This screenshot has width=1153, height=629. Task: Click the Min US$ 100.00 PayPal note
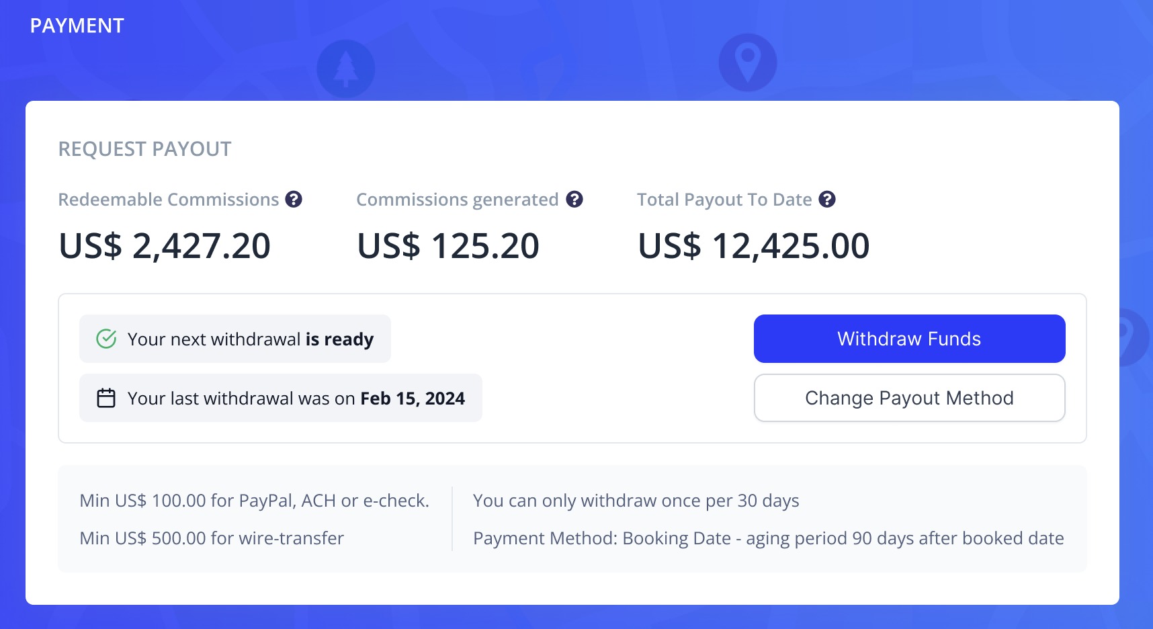[x=255, y=501]
